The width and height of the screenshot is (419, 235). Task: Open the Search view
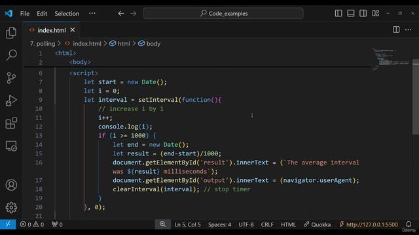(x=11, y=55)
